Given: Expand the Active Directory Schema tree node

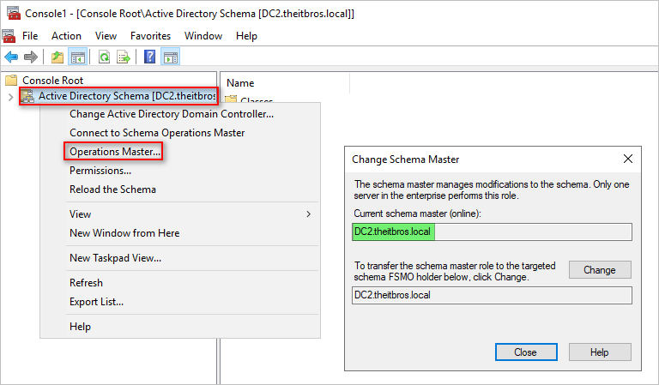Looking at the screenshot, I should coord(10,97).
